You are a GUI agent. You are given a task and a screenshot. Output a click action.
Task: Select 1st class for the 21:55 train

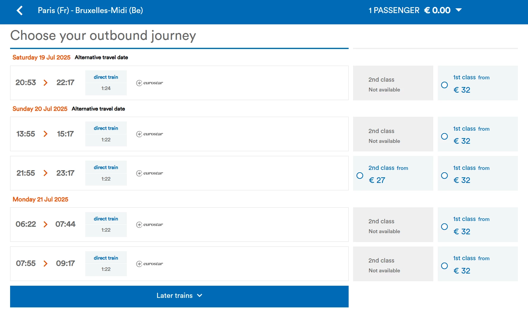444,176
